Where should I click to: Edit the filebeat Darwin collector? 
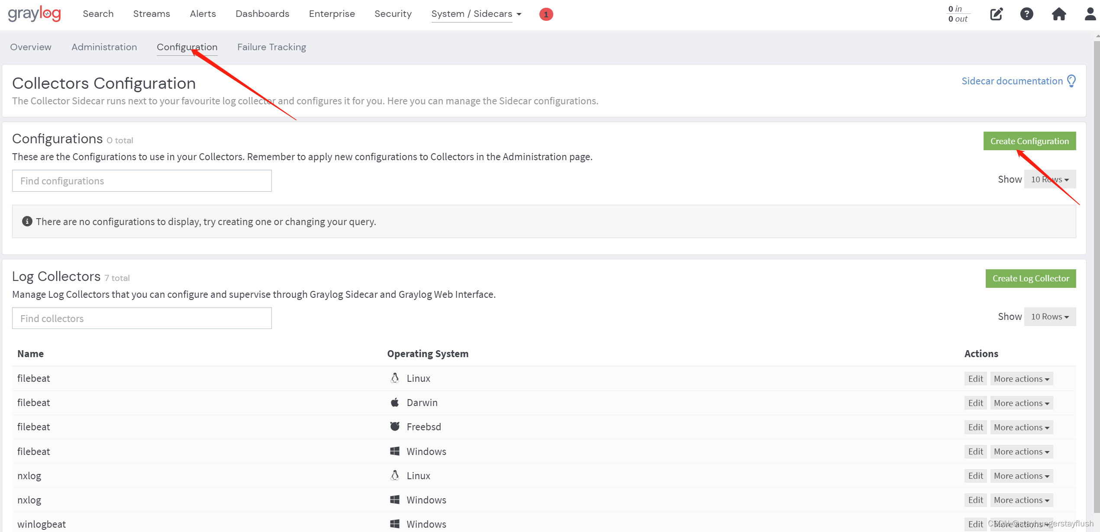coord(975,403)
